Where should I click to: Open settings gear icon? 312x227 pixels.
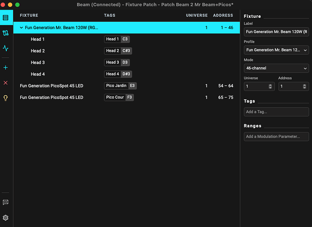click(5, 217)
